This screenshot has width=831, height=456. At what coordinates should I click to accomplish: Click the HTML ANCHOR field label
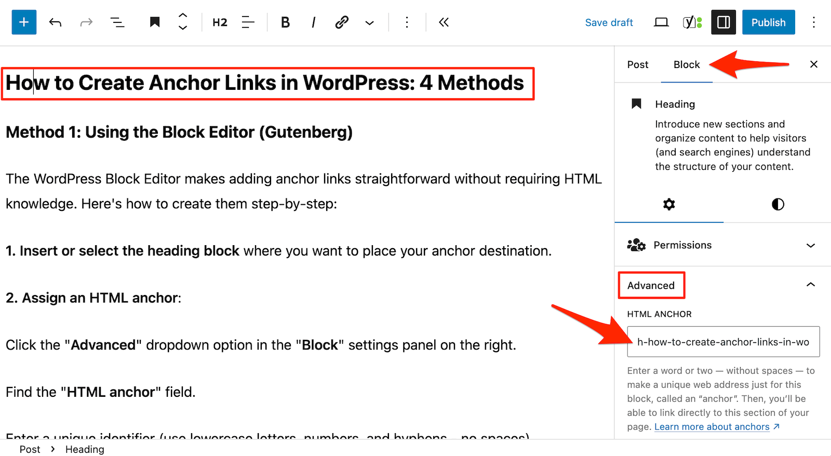(x=659, y=314)
